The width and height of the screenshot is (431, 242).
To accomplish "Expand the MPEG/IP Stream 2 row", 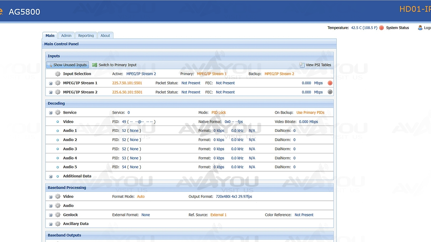I will coord(51,92).
